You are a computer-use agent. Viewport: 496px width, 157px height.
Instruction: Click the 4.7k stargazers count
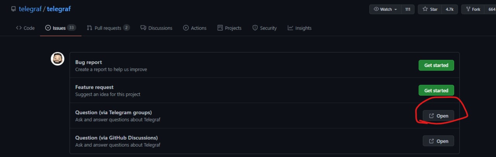coord(449,9)
